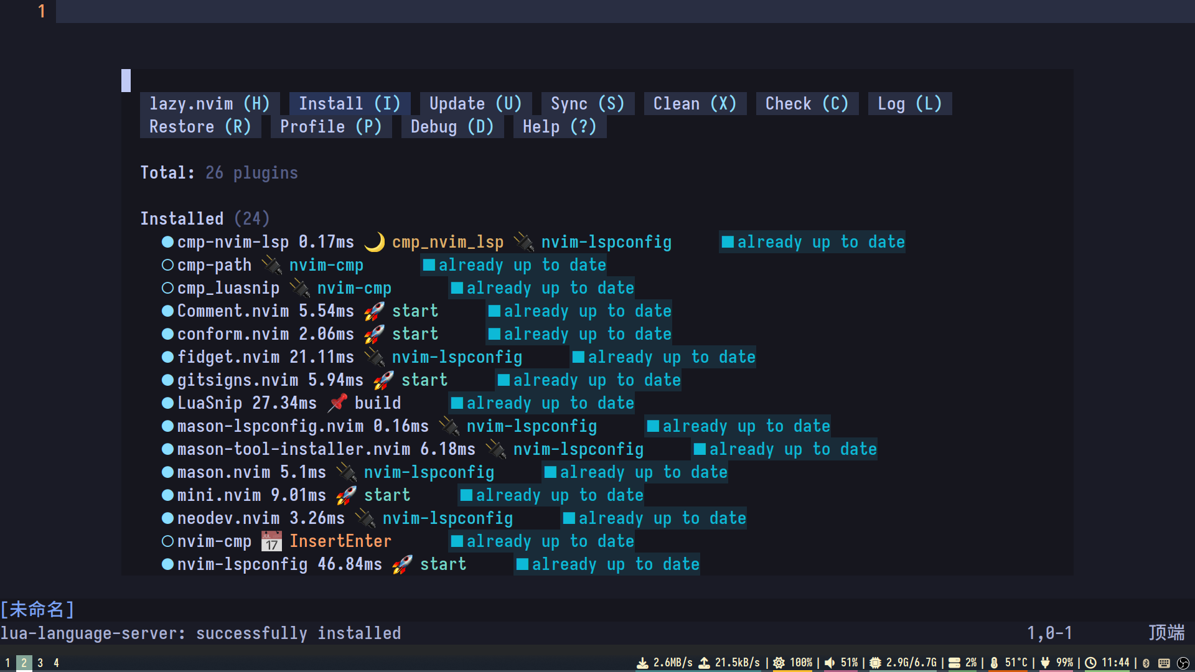The height and width of the screenshot is (672, 1195).
Task: Toggle the filled circle beside mason.nvim
Action: coord(167,472)
